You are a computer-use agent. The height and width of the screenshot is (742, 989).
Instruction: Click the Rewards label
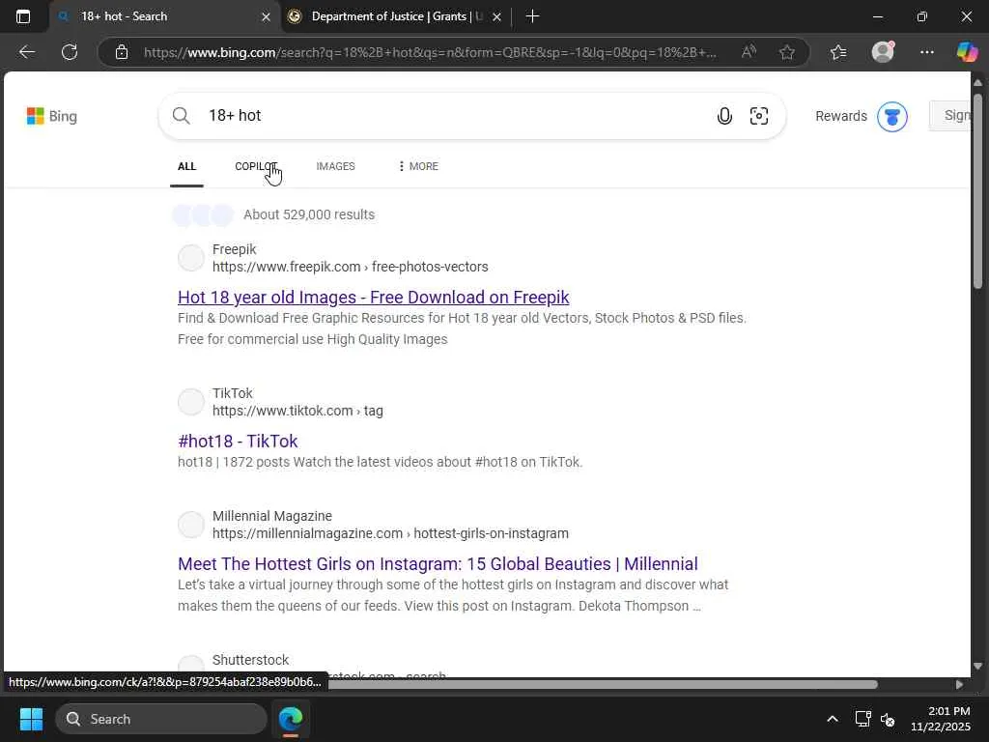click(x=841, y=116)
